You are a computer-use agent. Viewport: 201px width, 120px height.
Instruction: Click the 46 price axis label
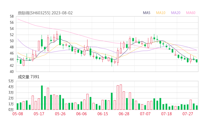click(x=12, y=53)
